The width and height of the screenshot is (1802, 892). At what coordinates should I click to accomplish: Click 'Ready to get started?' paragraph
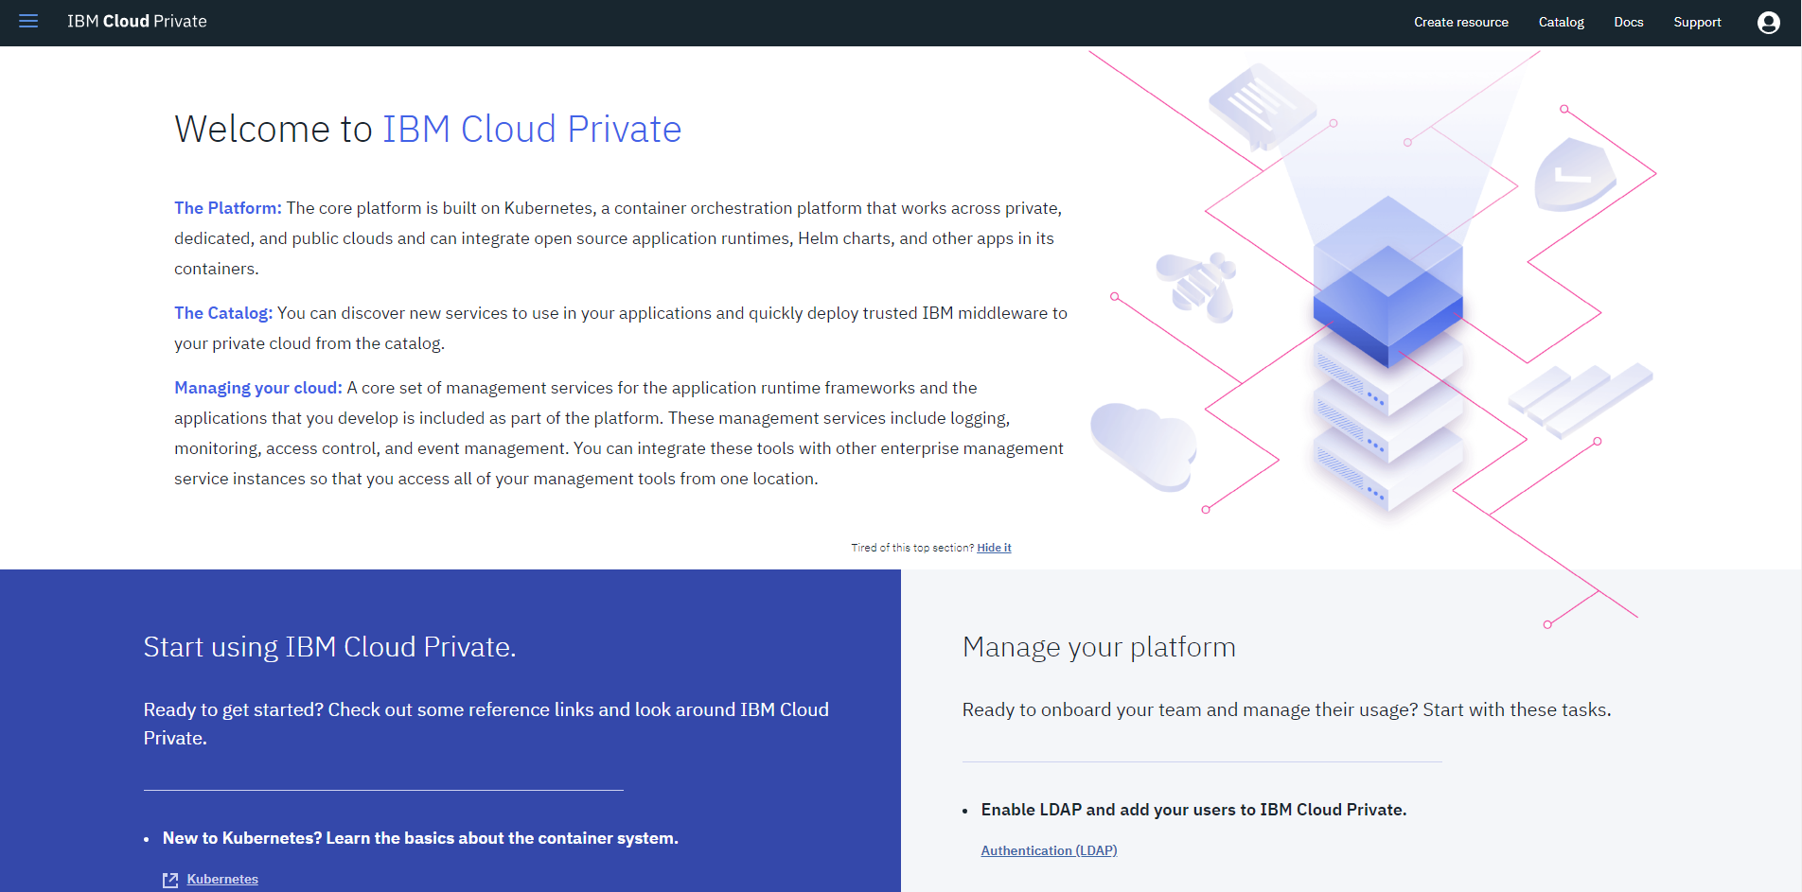tap(486, 724)
